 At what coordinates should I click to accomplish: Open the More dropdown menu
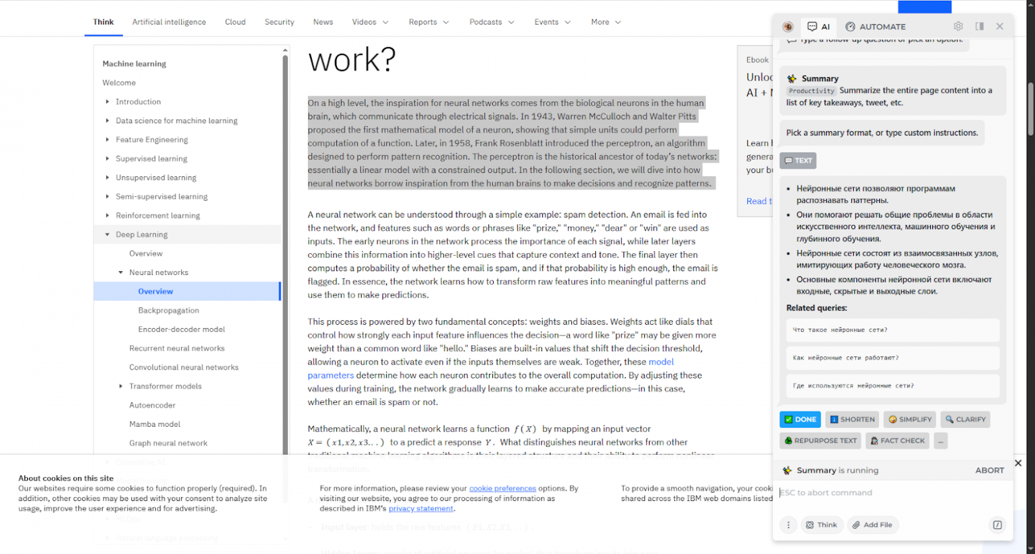coord(606,22)
